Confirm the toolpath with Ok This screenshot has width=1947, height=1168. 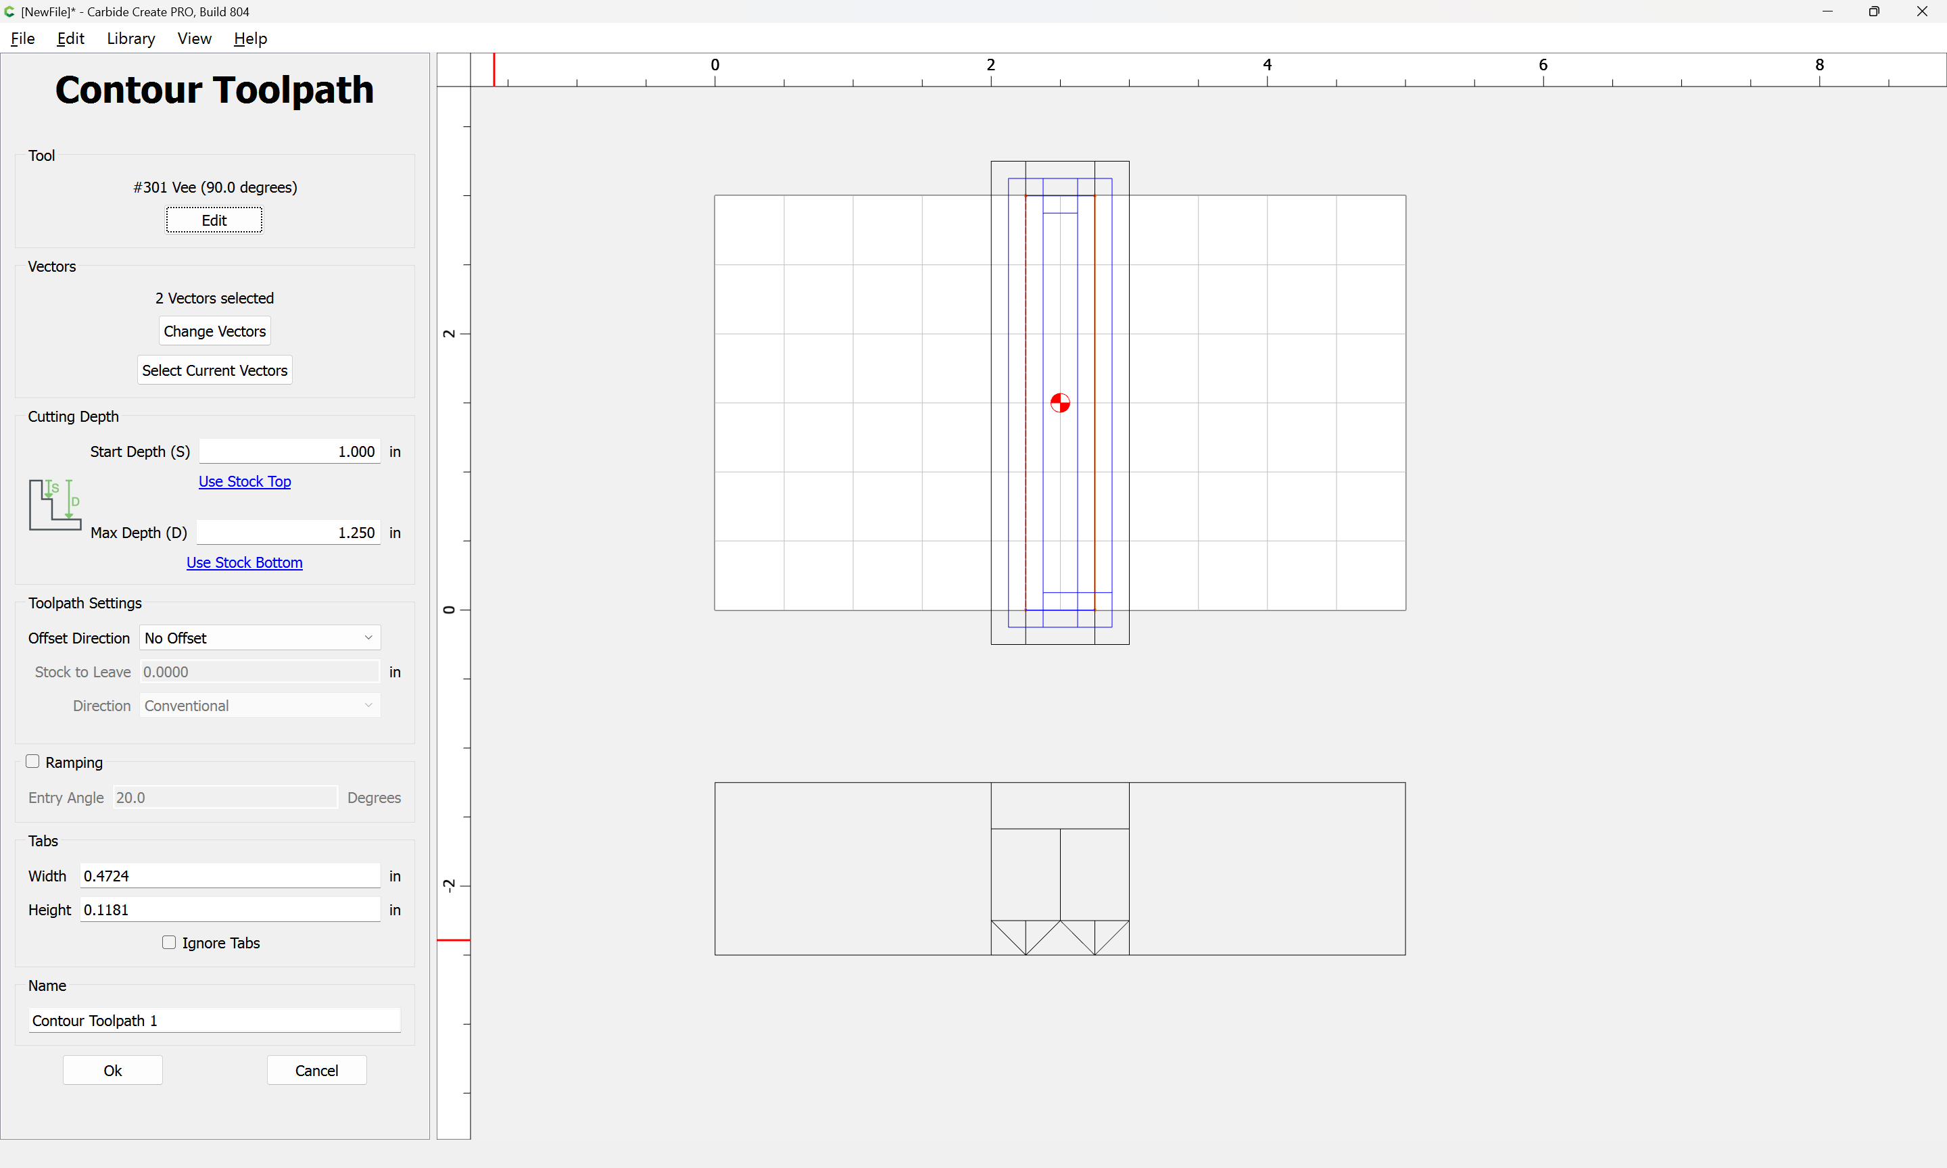[112, 1069]
